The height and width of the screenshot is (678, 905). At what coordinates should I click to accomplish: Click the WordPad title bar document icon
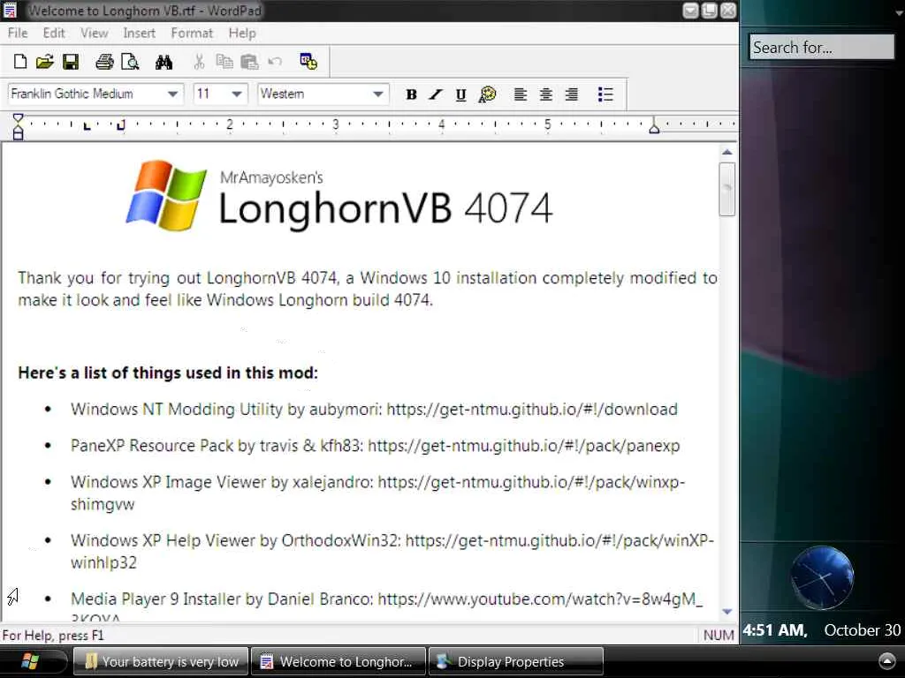coord(10,11)
